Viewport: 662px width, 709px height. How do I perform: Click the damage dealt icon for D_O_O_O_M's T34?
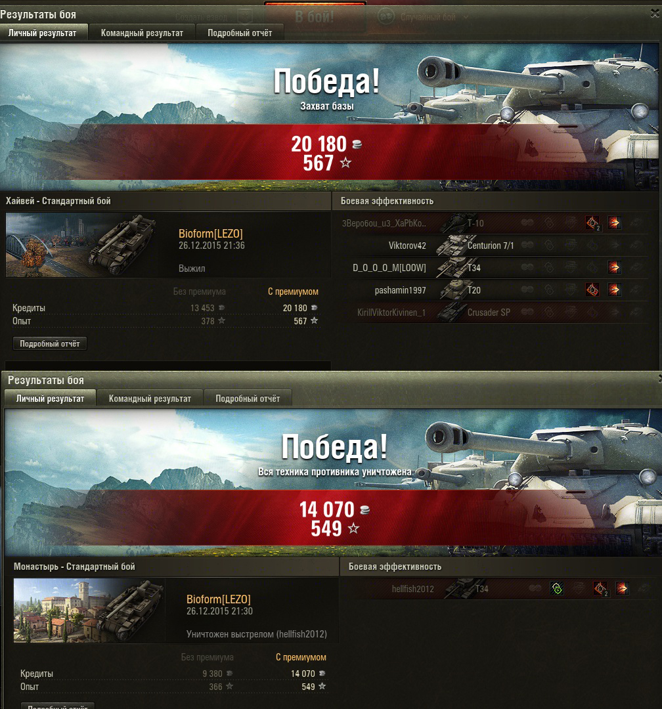click(x=614, y=267)
